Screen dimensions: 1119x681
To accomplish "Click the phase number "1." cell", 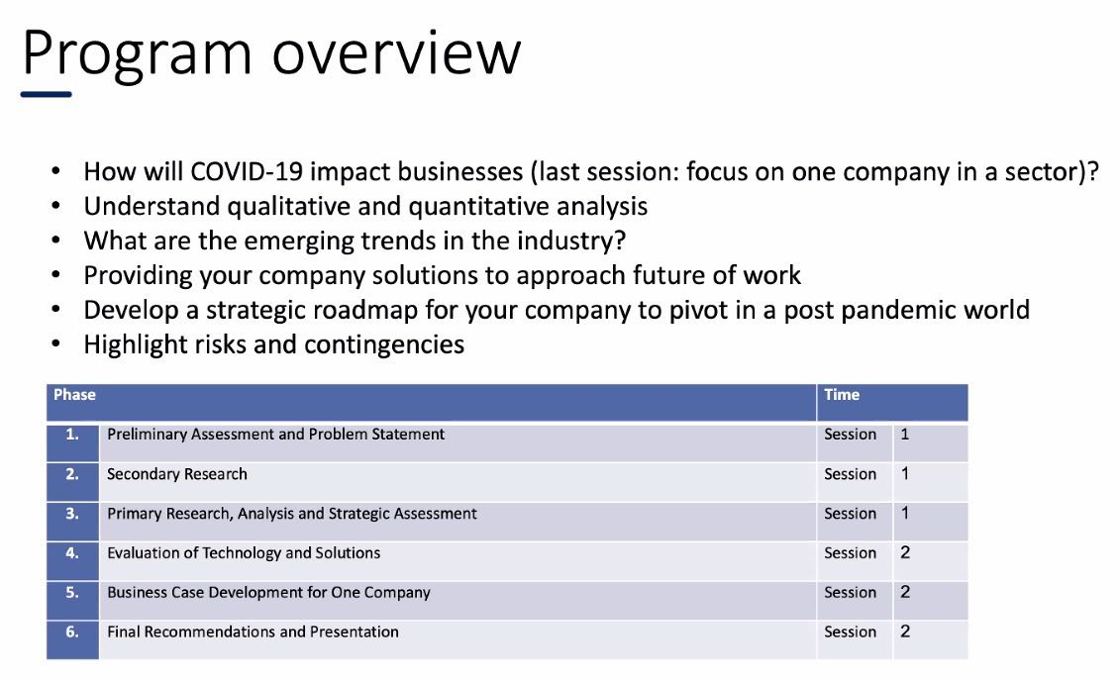I will 71,435.
